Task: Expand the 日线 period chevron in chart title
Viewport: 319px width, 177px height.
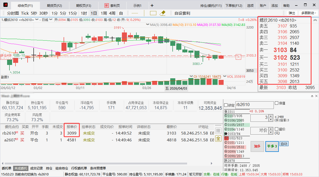Action: [50, 20]
